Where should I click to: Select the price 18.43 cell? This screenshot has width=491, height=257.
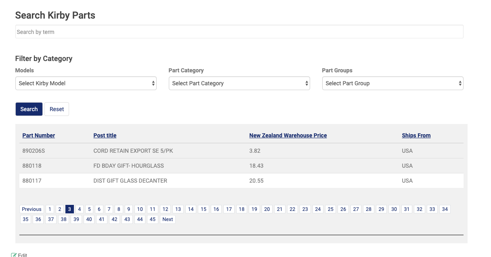tap(256, 166)
